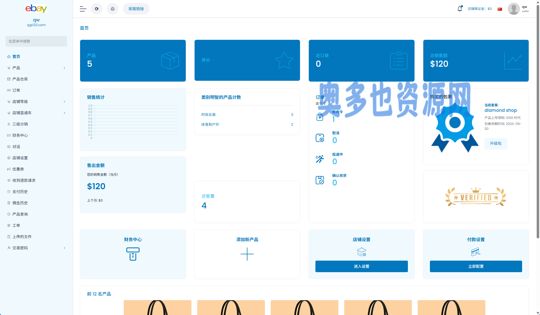
Task: Open the notification bell
Action: 460,9
